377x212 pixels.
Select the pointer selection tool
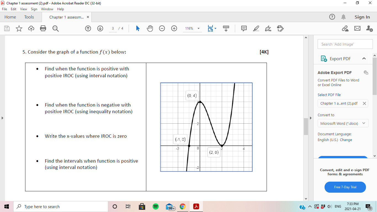coord(138,28)
